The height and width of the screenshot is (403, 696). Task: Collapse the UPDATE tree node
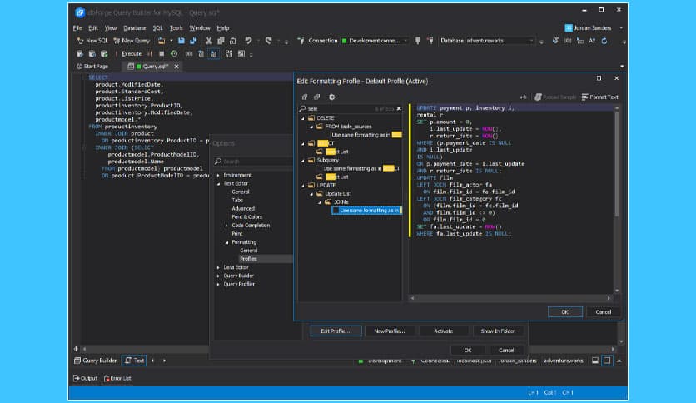click(303, 186)
